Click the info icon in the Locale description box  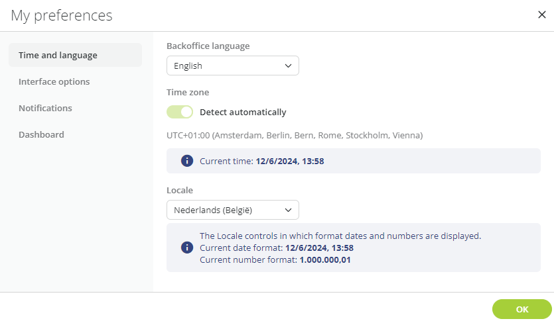tap(187, 247)
